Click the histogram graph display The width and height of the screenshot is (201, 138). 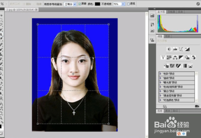coord(178,23)
